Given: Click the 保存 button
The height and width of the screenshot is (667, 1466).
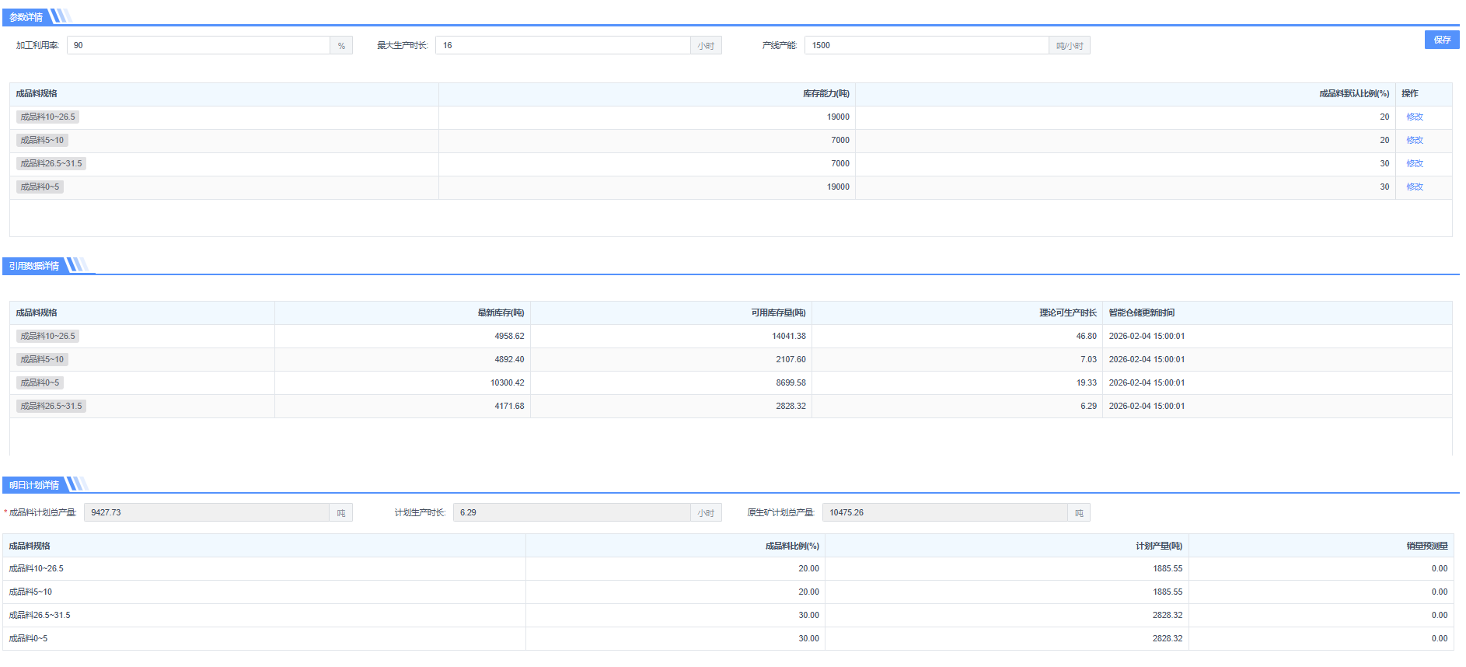Looking at the screenshot, I should tap(1442, 40).
